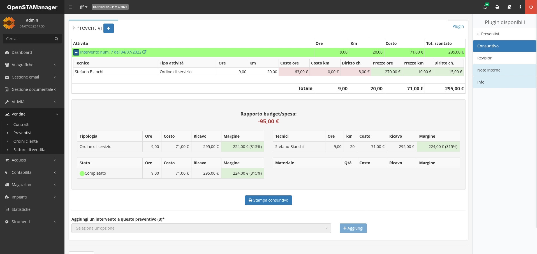Click the search magnifier icon in sidebar

[56, 39]
